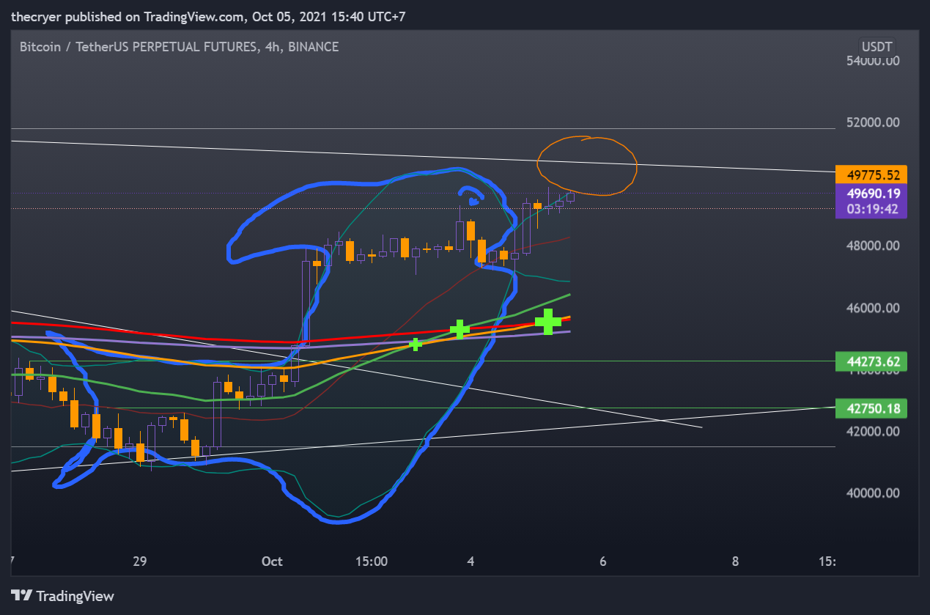
Task: Select the largest green cross marker
Action: tap(548, 321)
